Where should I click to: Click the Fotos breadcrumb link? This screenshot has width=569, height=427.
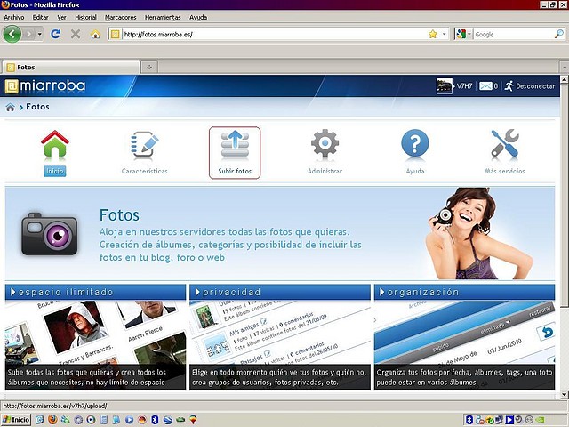[37, 107]
